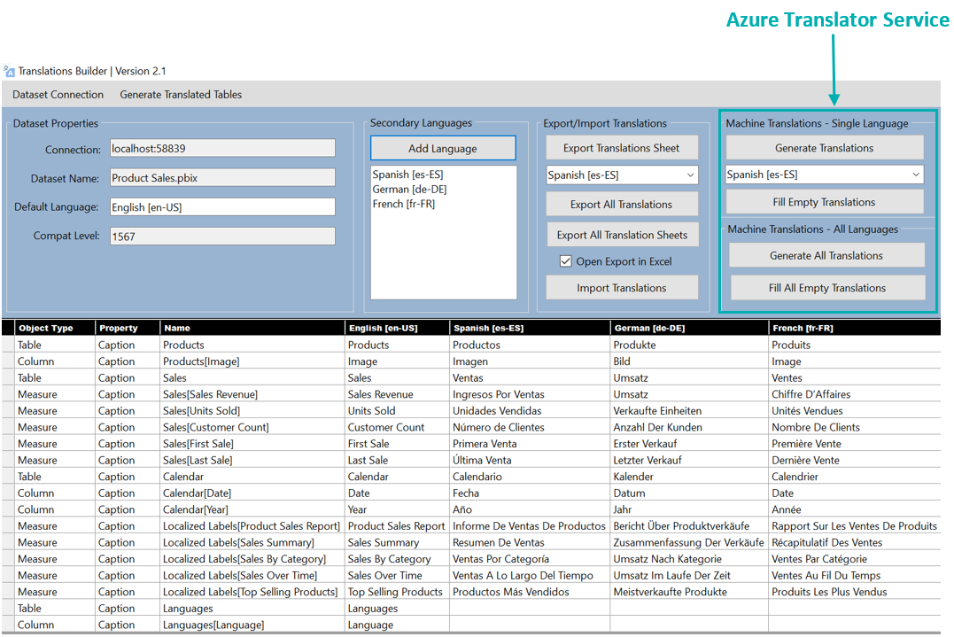Click Export Translations Sheet button
The height and width of the screenshot is (637, 954).
pyautogui.click(x=621, y=148)
